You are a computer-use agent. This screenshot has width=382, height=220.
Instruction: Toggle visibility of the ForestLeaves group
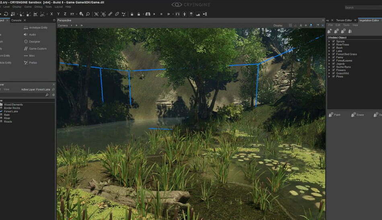pos(333,60)
